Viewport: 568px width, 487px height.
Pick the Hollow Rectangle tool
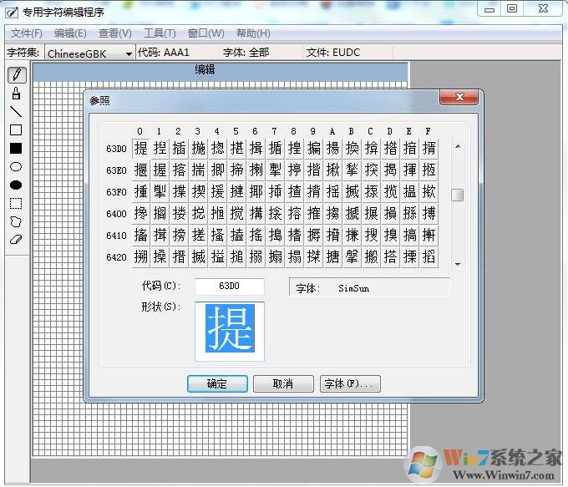click(x=16, y=130)
